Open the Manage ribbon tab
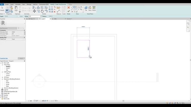This screenshot has width=191, height=107. [x=29, y=4]
